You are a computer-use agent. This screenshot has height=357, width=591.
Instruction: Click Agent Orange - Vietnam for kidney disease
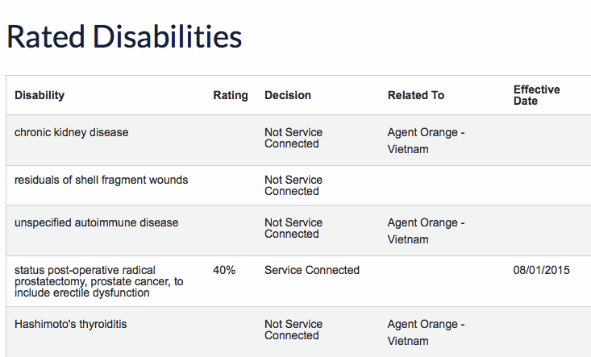click(x=426, y=141)
